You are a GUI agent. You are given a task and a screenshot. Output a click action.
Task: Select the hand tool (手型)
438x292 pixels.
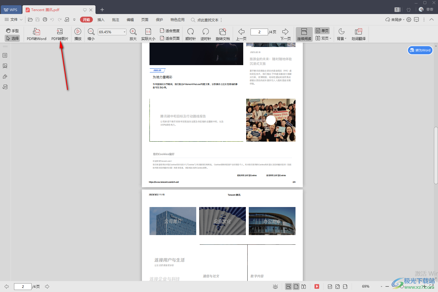click(12, 31)
